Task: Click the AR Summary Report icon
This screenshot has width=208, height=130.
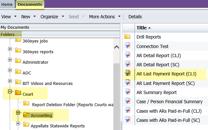Action: (x=127, y=91)
